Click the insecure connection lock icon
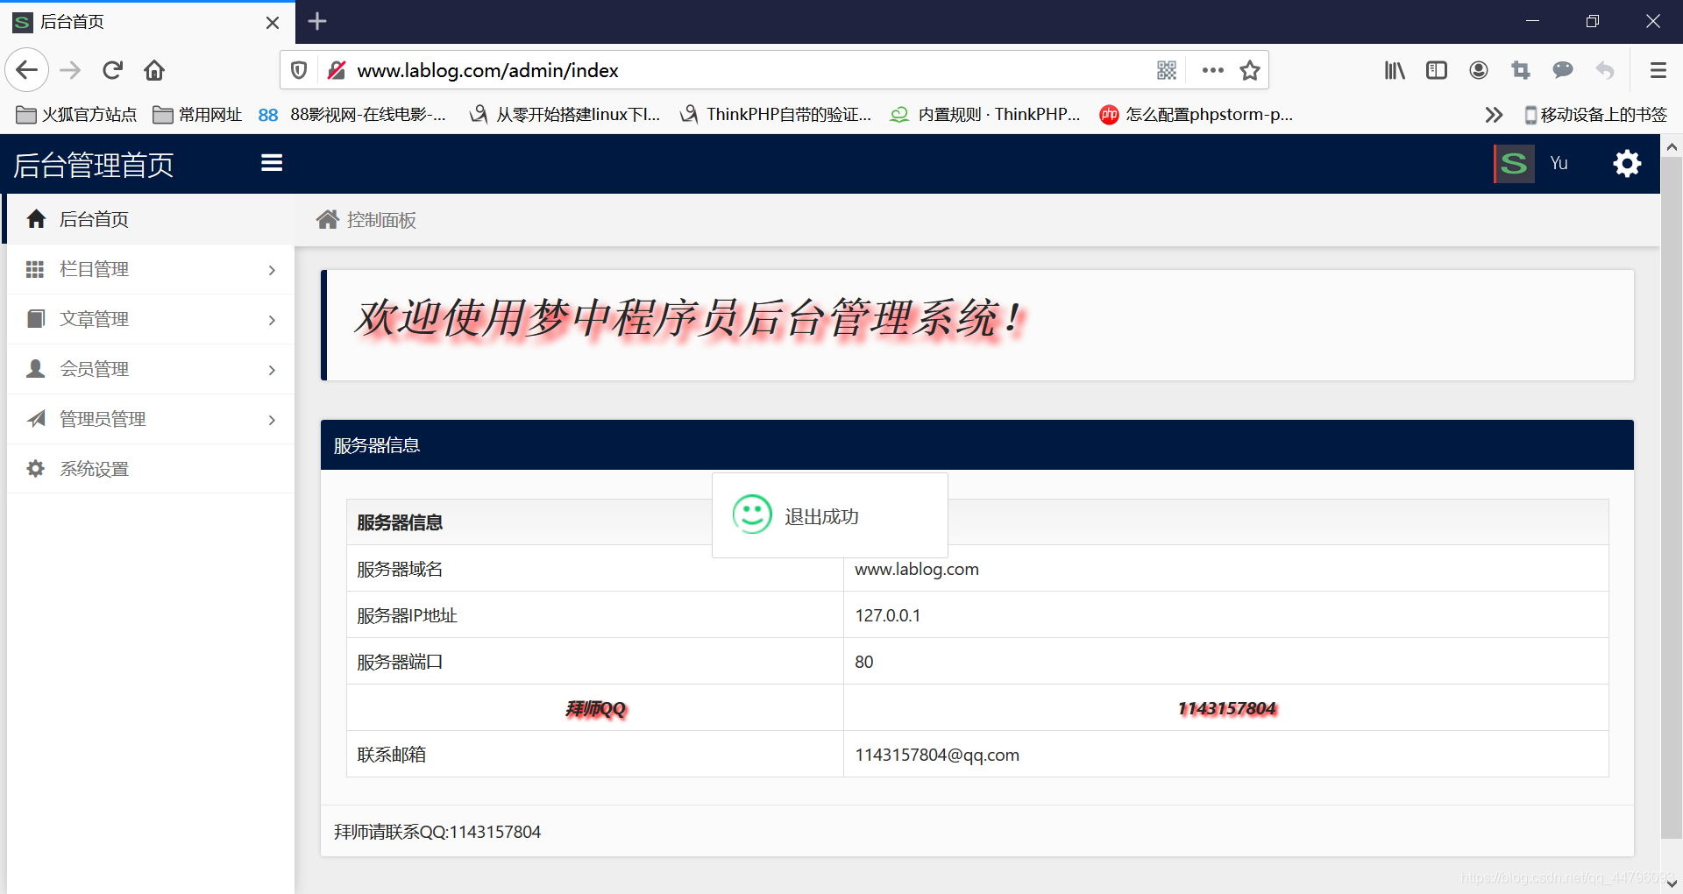This screenshot has width=1683, height=894. pos(336,70)
